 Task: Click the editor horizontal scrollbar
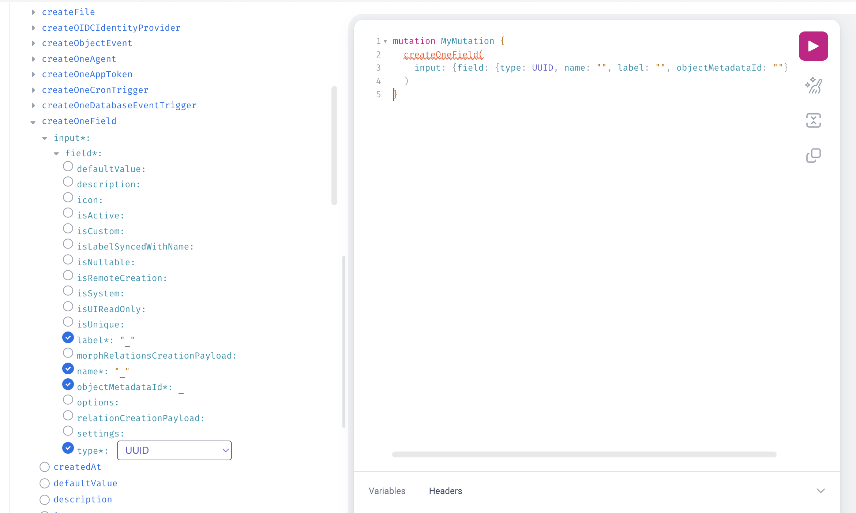coord(584,454)
